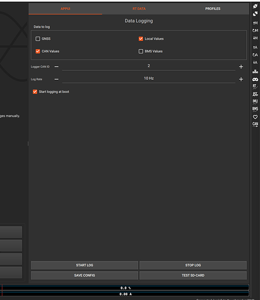Increase Logger CAN ID with plus
Image resolution: width=260 pixels, height=300 pixels.
[241, 67]
